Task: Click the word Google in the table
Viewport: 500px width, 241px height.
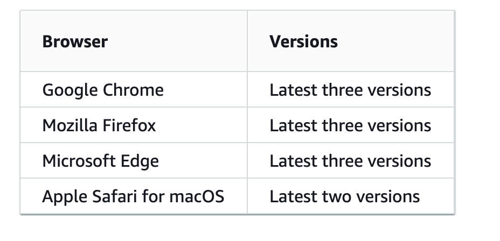Action: pos(70,90)
